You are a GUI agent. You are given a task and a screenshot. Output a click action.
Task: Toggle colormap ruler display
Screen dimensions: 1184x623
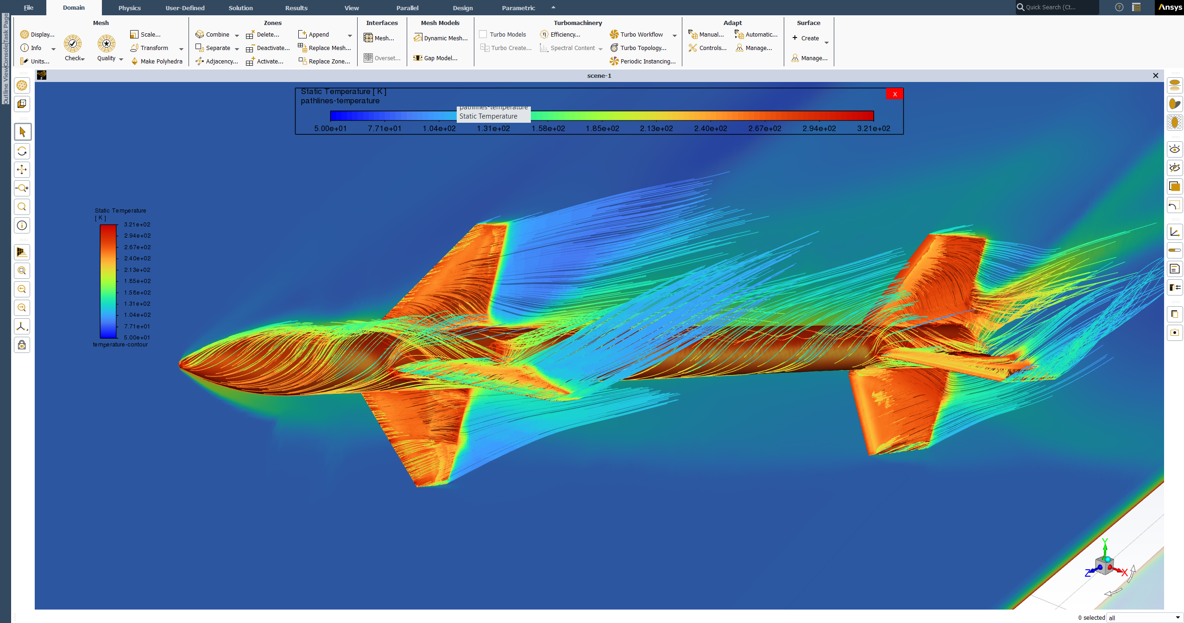1175,250
